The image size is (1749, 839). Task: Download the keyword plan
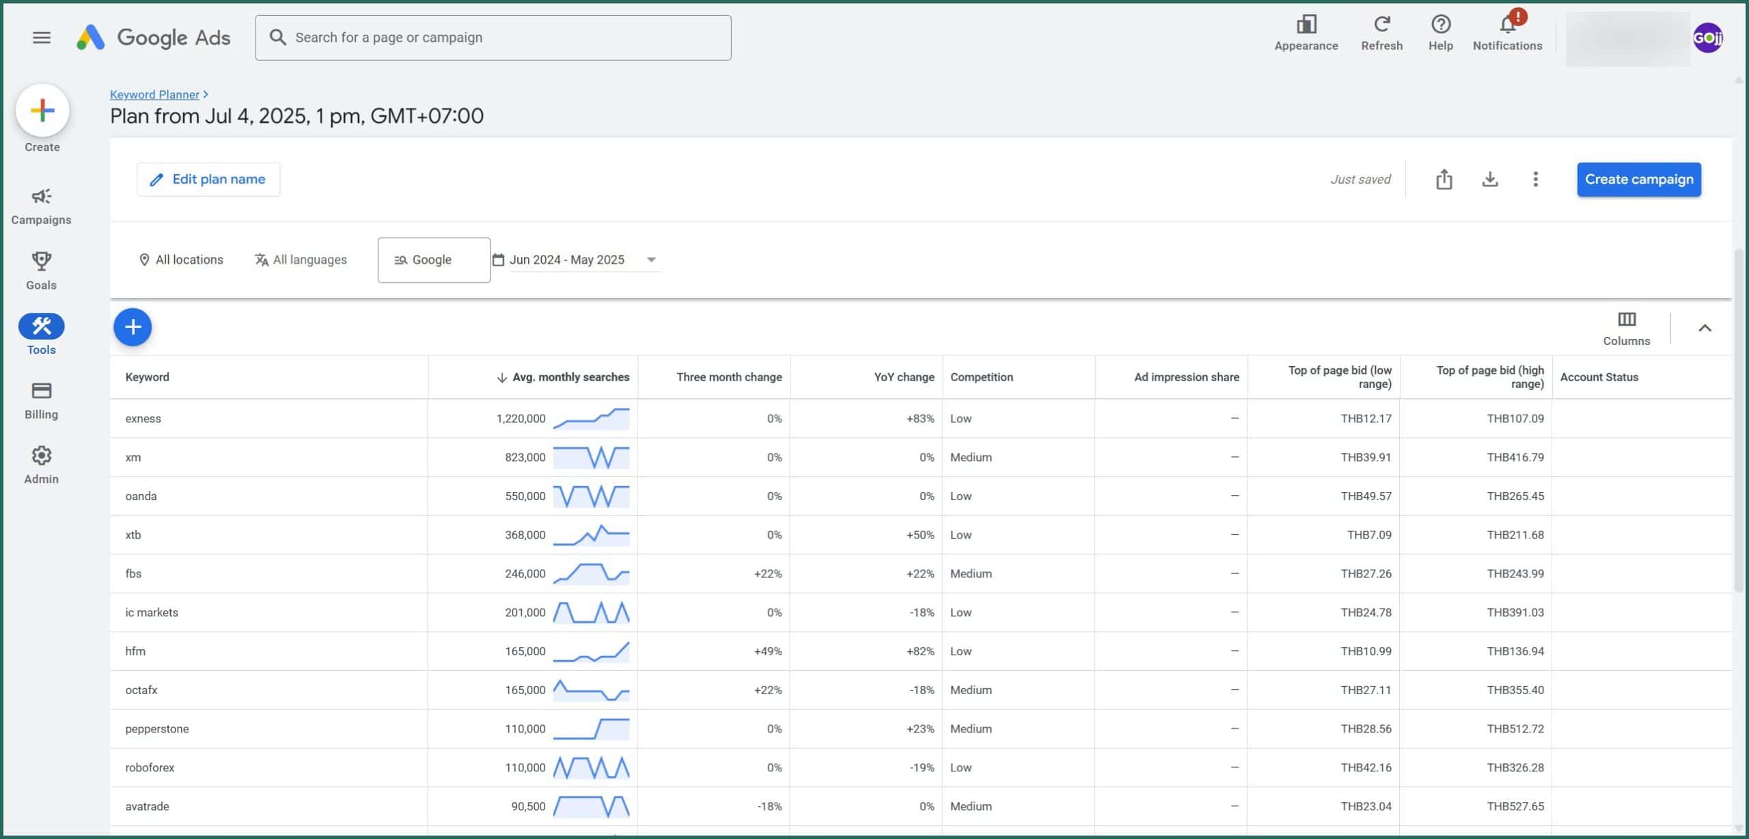(1489, 179)
